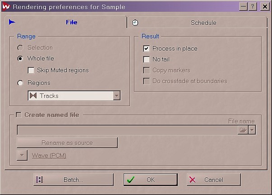Expand the Tracks dropdown arrow
The width and height of the screenshot is (272, 195).
[117, 96]
